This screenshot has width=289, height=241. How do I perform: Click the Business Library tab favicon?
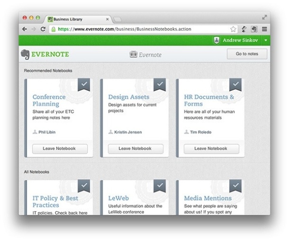(x=50, y=19)
